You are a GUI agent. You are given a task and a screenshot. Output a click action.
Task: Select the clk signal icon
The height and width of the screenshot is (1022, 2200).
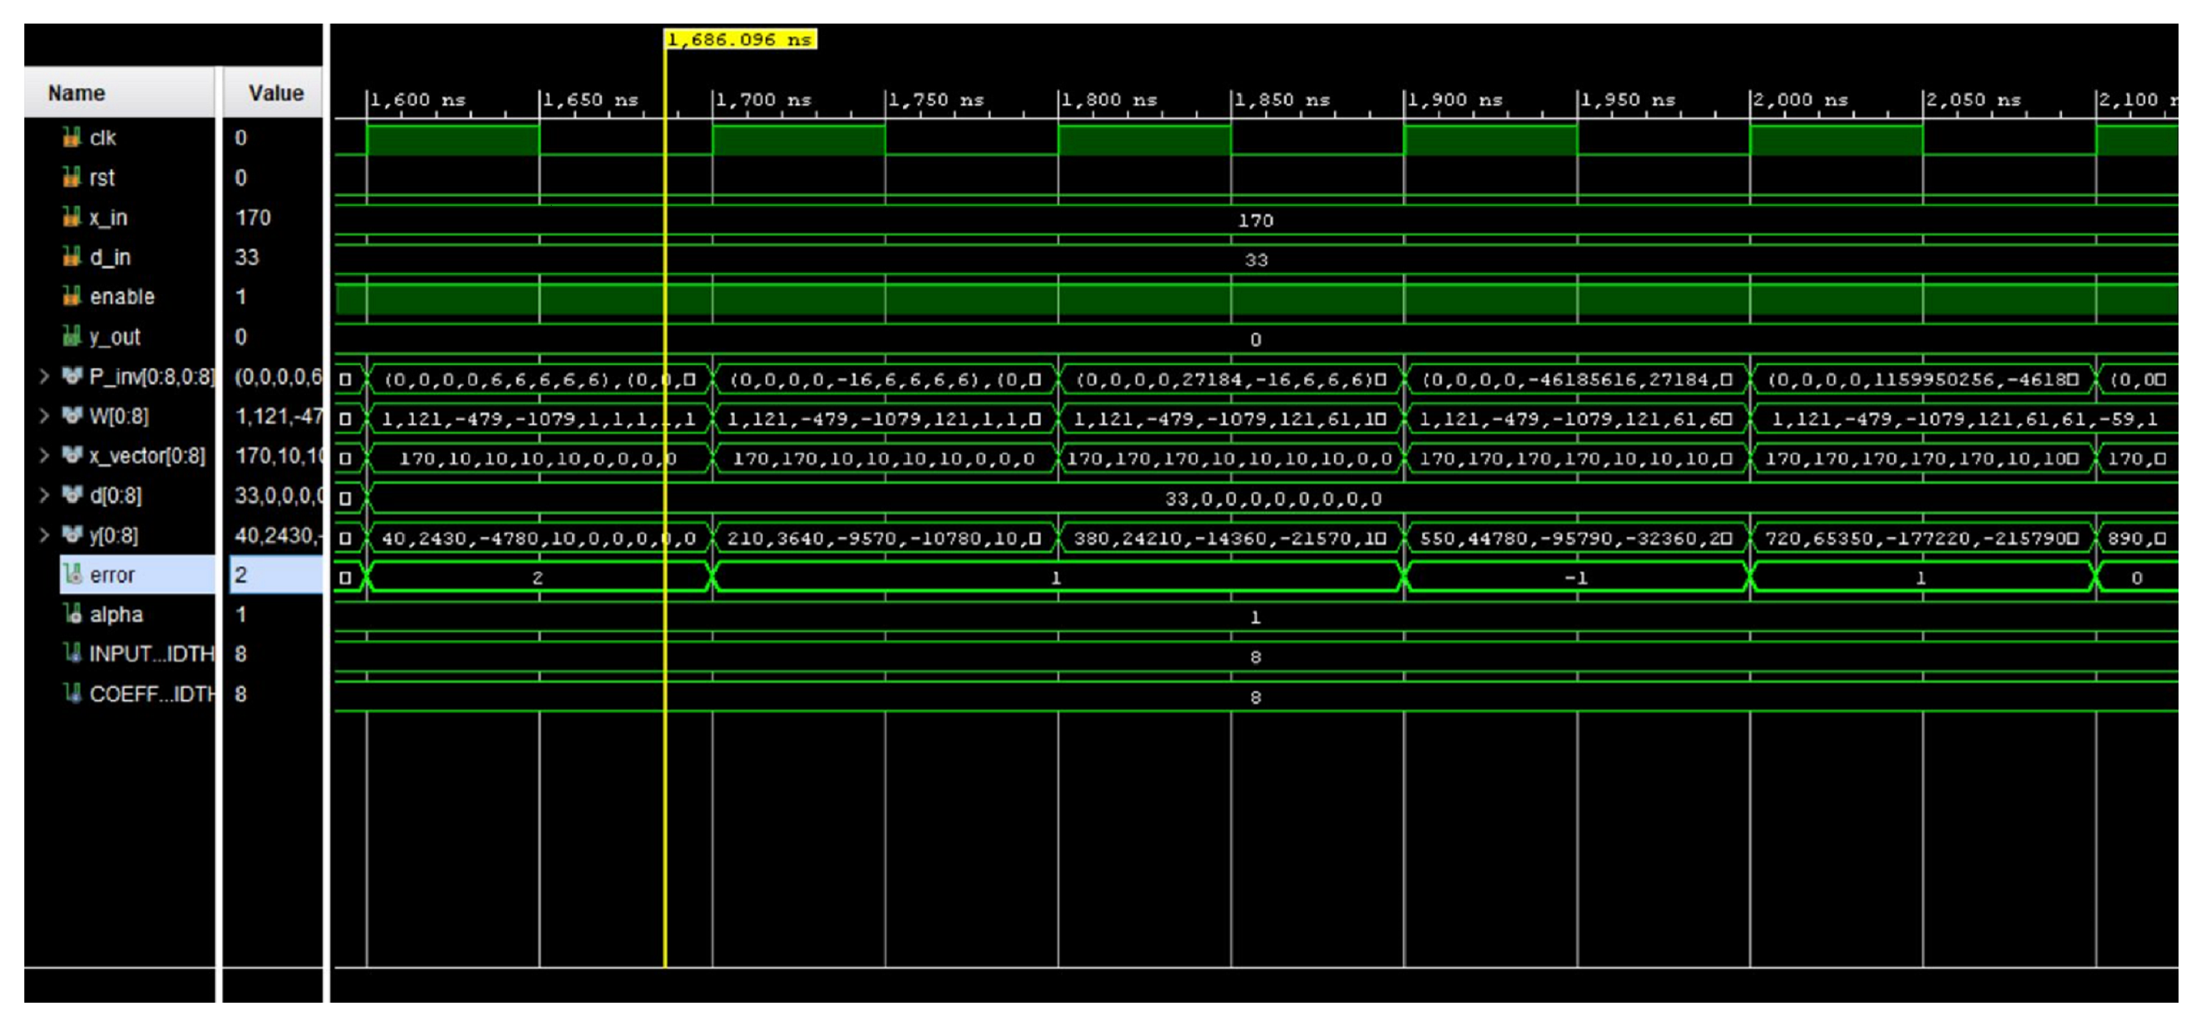coord(71,137)
